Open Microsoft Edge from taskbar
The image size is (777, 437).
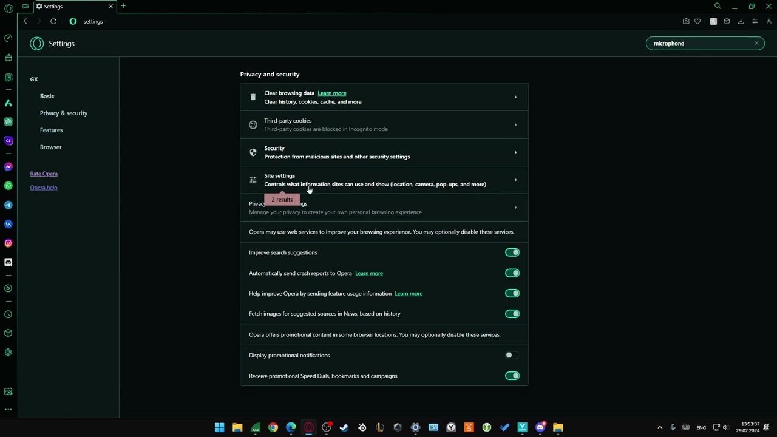pos(291,427)
